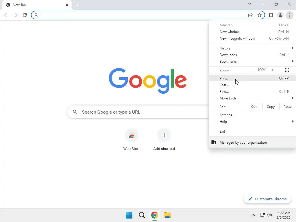Screen dimensions: 296x222
Task: Open a New Incognito window
Action: 252,38
